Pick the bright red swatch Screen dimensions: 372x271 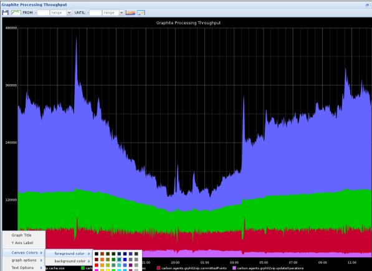[x=97, y=265]
